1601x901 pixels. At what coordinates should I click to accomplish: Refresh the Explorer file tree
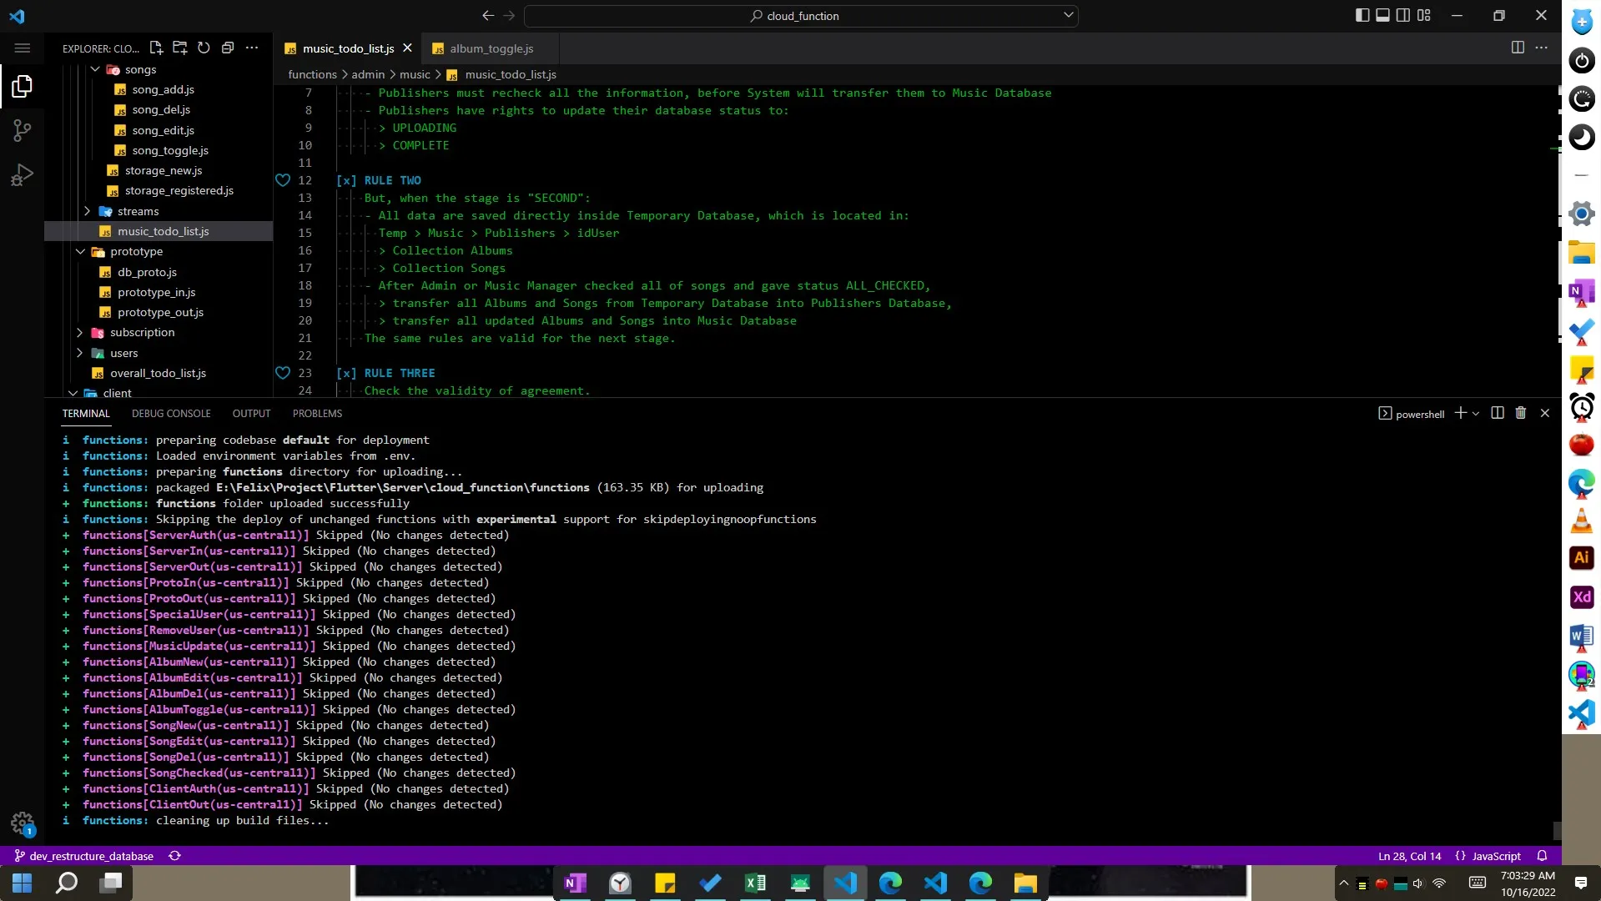204,48
